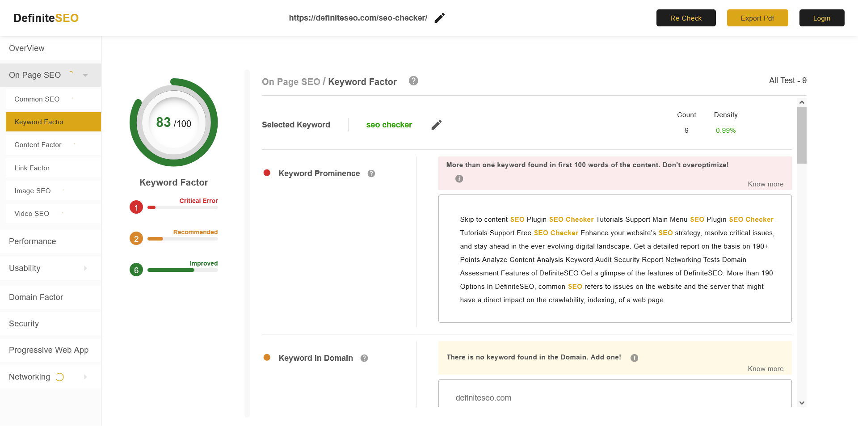Viewport: 858px width, 435px height.
Task: Edit the selected keyword via pencil icon
Action: pyautogui.click(x=436, y=125)
